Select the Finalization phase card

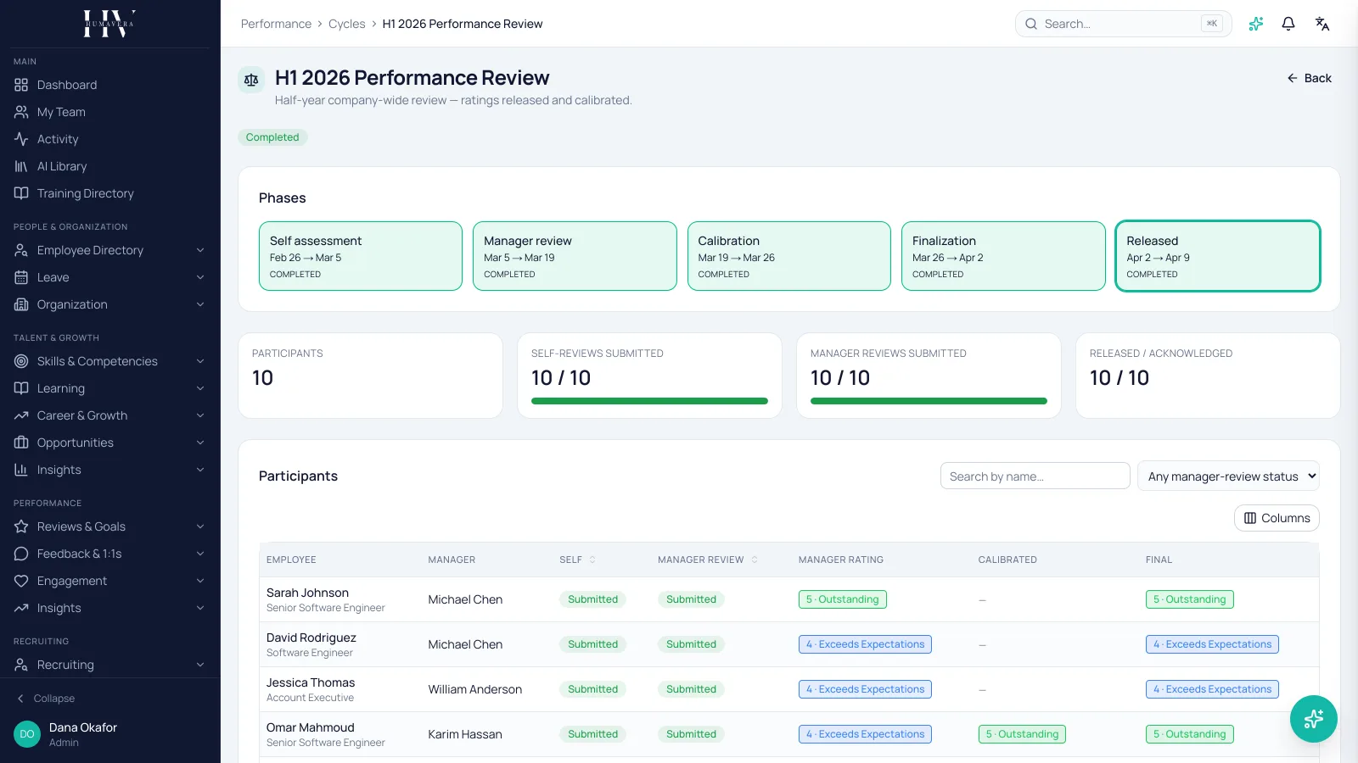(x=1003, y=256)
